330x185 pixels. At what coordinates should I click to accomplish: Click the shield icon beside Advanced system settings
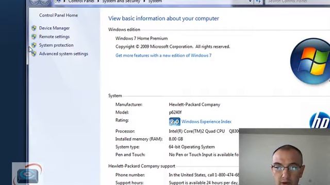click(x=34, y=53)
